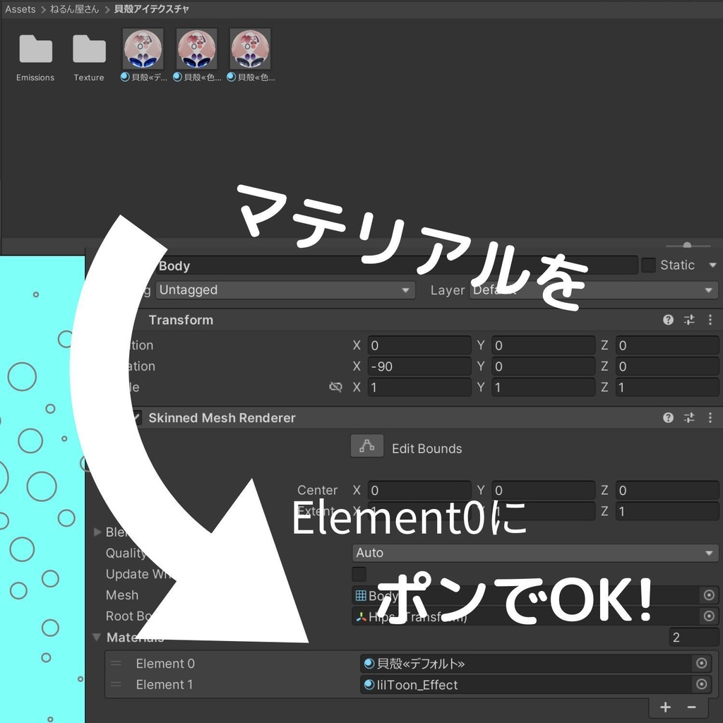Viewport: 723px width, 723px height.
Task: Open help for the Transform component
Action: (x=668, y=320)
